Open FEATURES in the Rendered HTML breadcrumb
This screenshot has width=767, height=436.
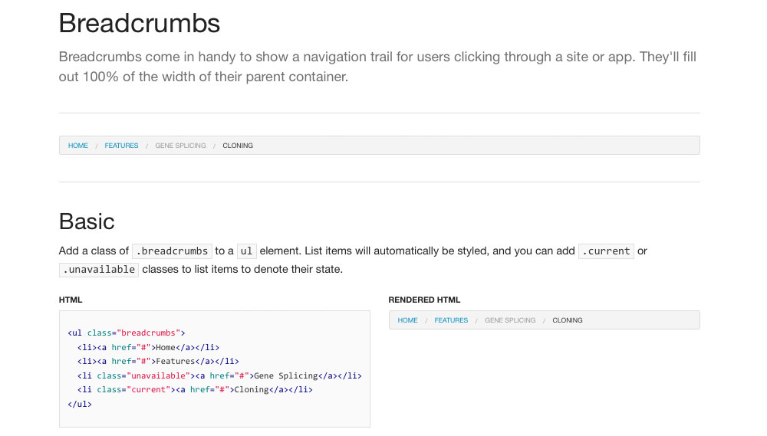pyautogui.click(x=451, y=320)
